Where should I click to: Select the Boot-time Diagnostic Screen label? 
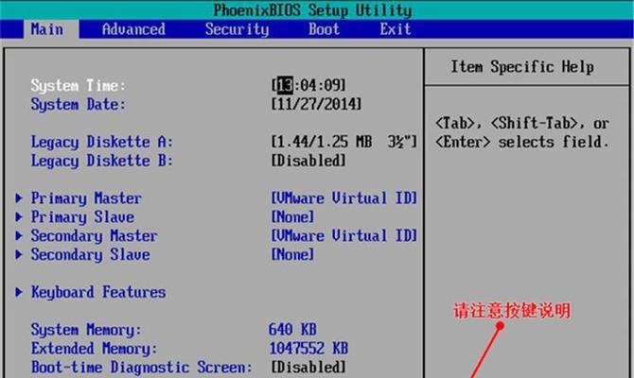pos(142,367)
